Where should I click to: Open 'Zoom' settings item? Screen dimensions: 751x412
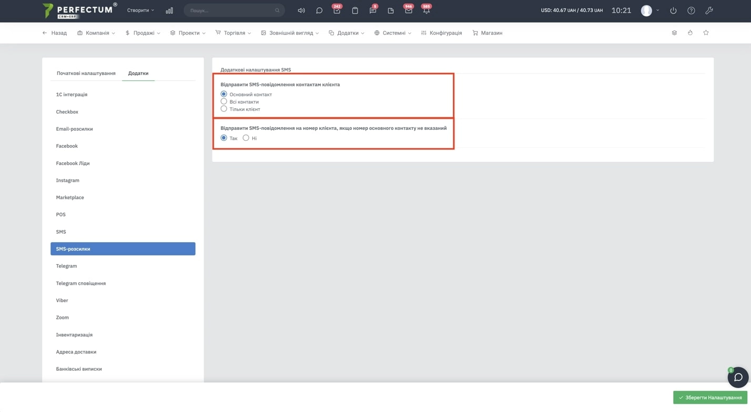pyautogui.click(x=123, y=317)
